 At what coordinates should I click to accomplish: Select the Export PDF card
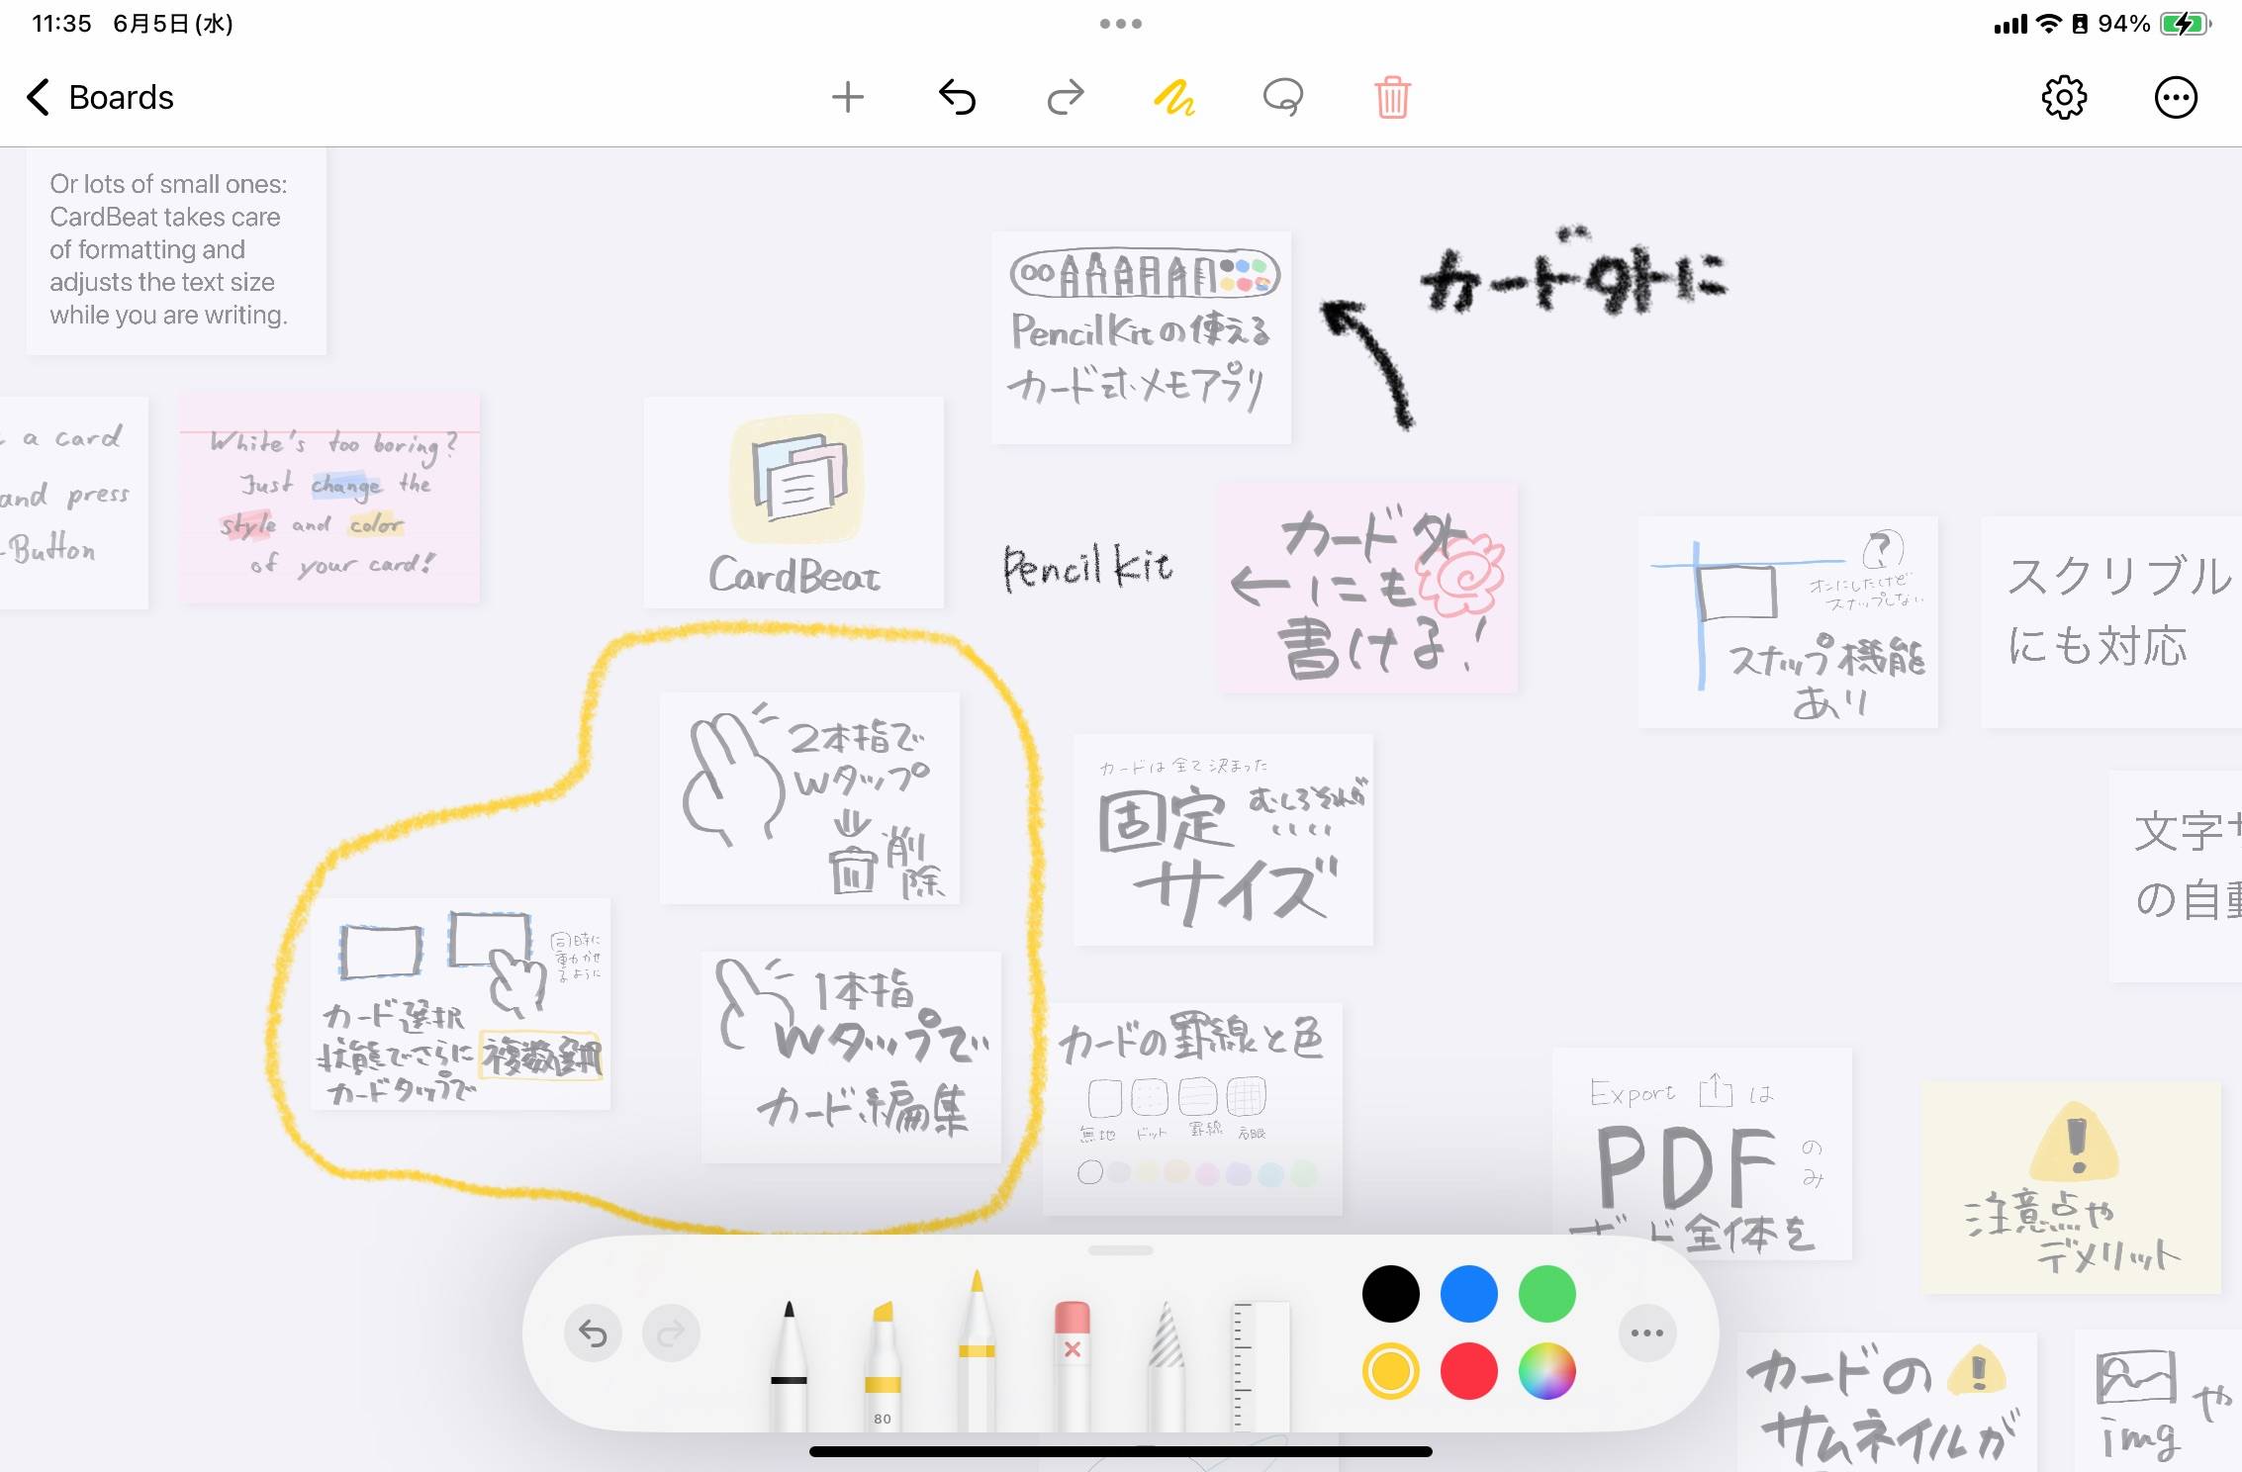[x=1702, y=1153]
